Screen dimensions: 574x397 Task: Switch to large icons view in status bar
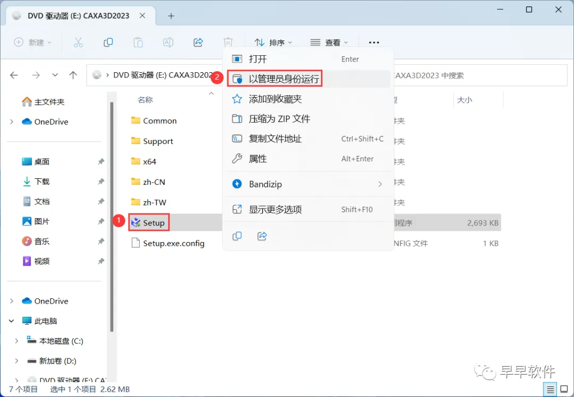pos(564,390)
